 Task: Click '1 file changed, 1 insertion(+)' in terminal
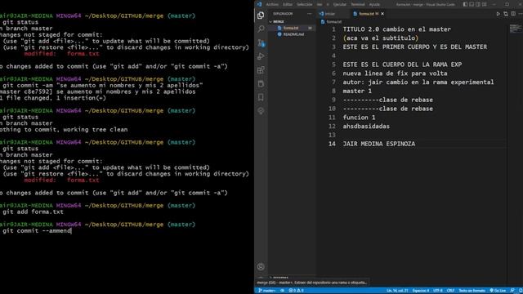click(52, 98)
